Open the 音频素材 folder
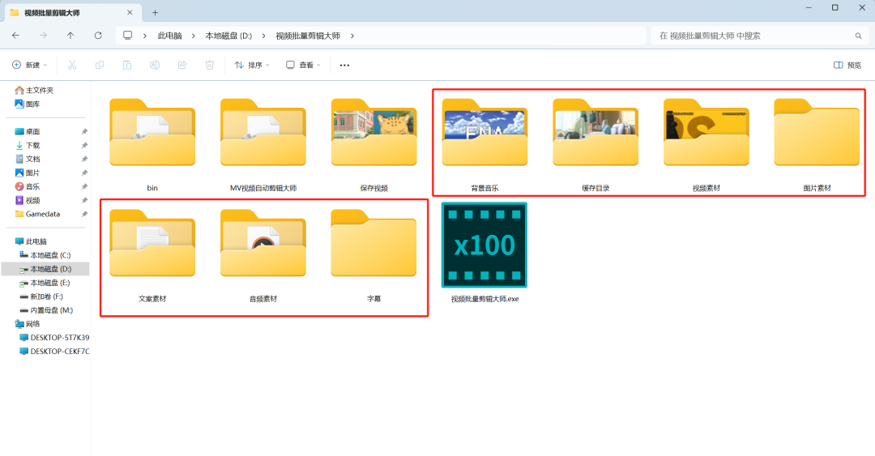 [x=262, y=243]
